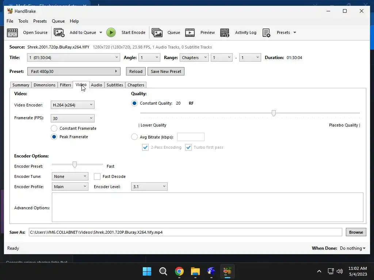Open the end chapter dropdown before Duration

(x=250, y=58)
